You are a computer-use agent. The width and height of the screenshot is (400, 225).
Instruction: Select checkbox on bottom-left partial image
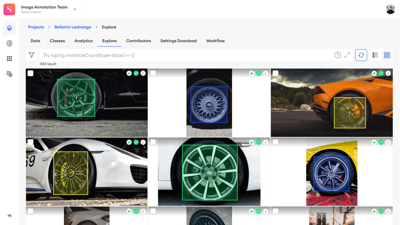31,211
